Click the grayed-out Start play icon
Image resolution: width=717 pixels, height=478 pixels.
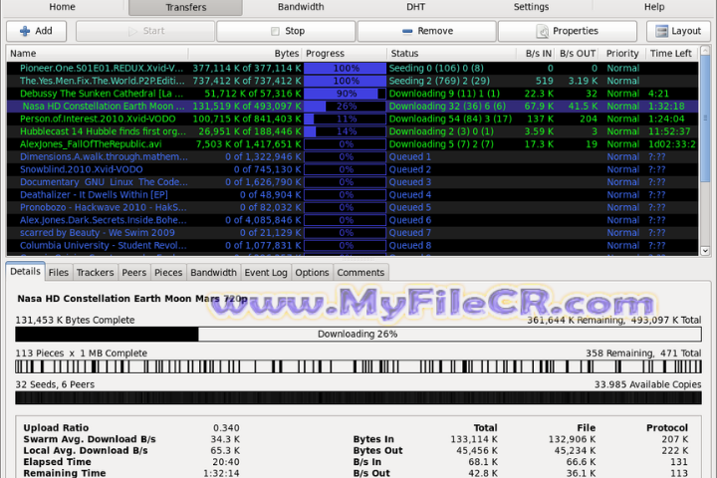(132, 31)
